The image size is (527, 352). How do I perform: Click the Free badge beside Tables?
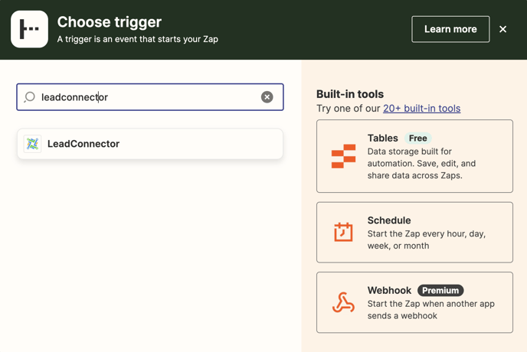417,139
